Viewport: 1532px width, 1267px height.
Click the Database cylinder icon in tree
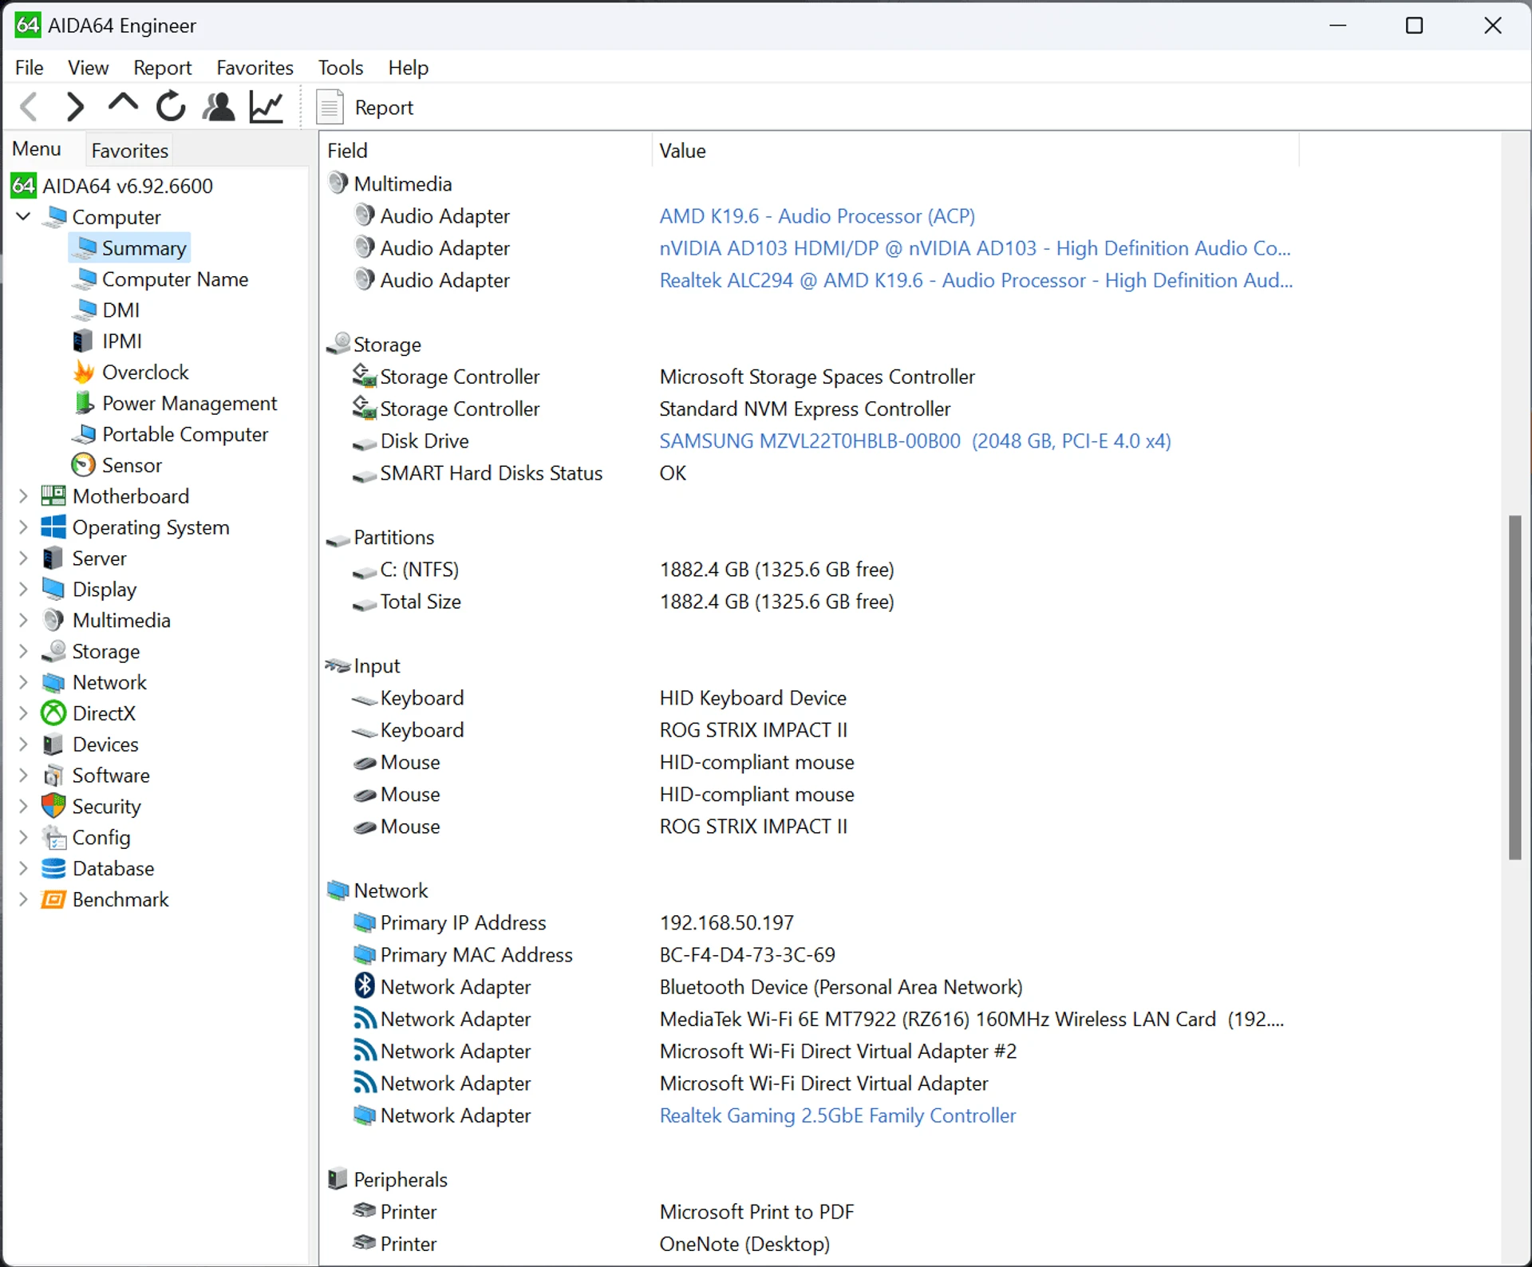pyautogui.click(x=53, y=868)
